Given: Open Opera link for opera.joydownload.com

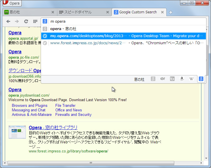Looking at the screenshot, I should (x=15, y=90).
